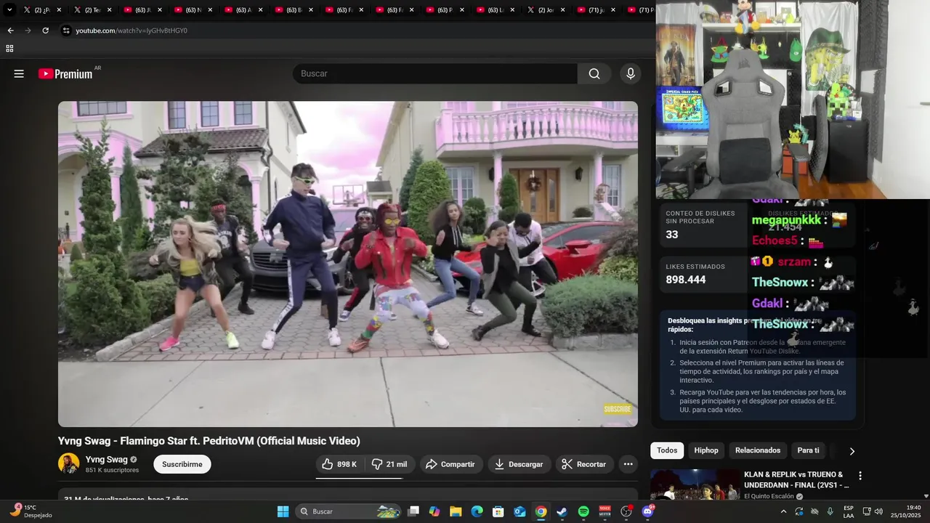Select the Para ti filter chip
Screen dimensions: 930x523
pos(808,450)
